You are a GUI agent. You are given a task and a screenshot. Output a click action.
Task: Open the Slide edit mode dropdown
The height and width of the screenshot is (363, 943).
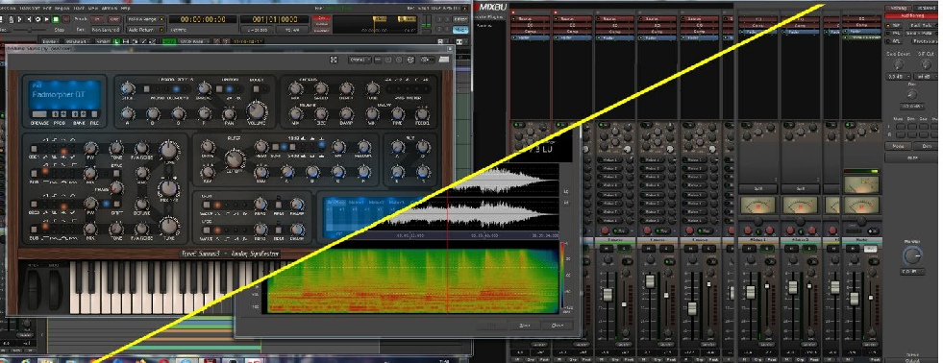click(51, 41)
